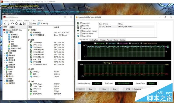Switch to Voltages tab
Image resolution: width=174 pixels, height=103 pixels.
tap(102, 40)
